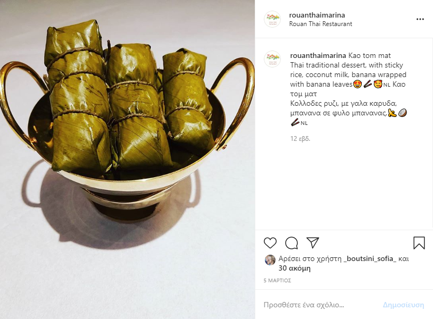The width and height of the screenshot is (433, 319).
Task: Open the 5 ΜΑΡΤΙΟΣ post date
Action: coord(277,280)
